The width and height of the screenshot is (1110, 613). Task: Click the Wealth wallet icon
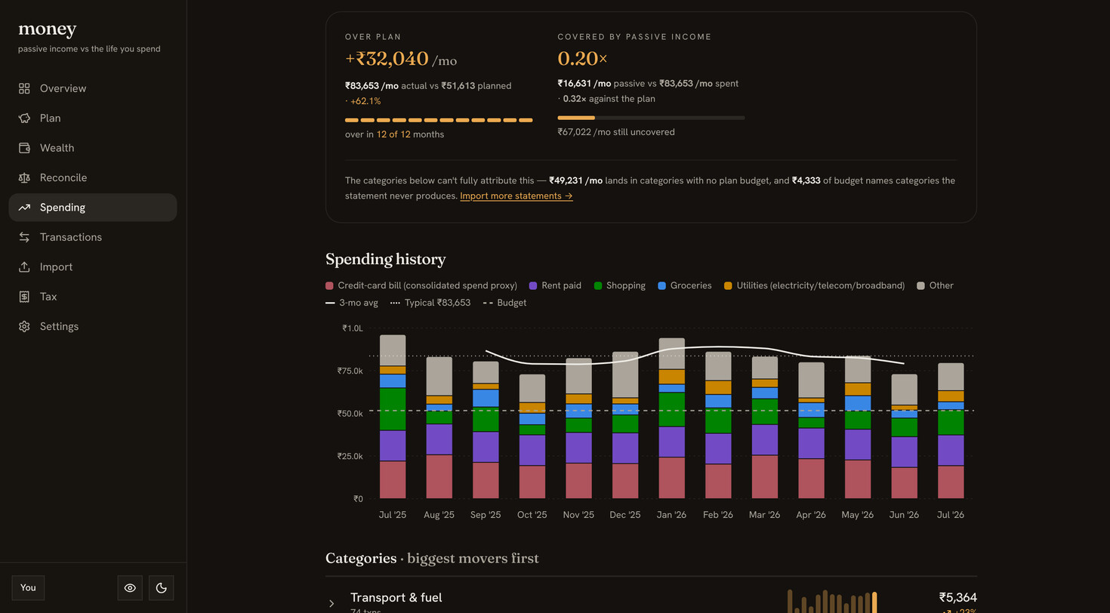pos(24,148)
